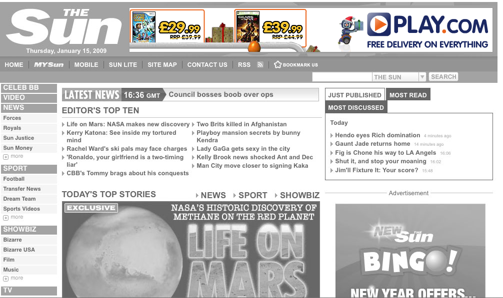503x298 pixels.
Task: Open Forces in the sidebar
Action: [x=29, y=118]
